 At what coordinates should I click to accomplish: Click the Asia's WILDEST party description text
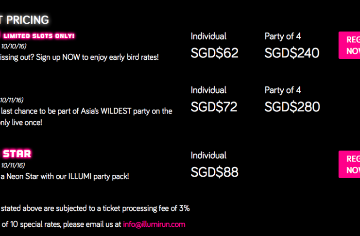tap(86, 111)
